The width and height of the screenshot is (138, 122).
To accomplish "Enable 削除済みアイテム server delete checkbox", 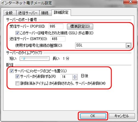I will (17, 83).
